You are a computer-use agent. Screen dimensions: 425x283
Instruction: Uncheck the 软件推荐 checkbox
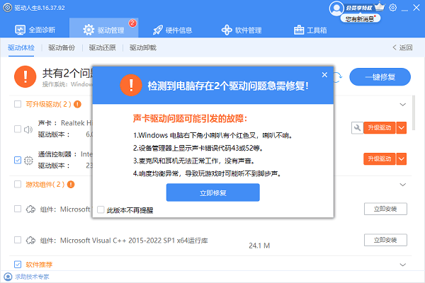18,265
